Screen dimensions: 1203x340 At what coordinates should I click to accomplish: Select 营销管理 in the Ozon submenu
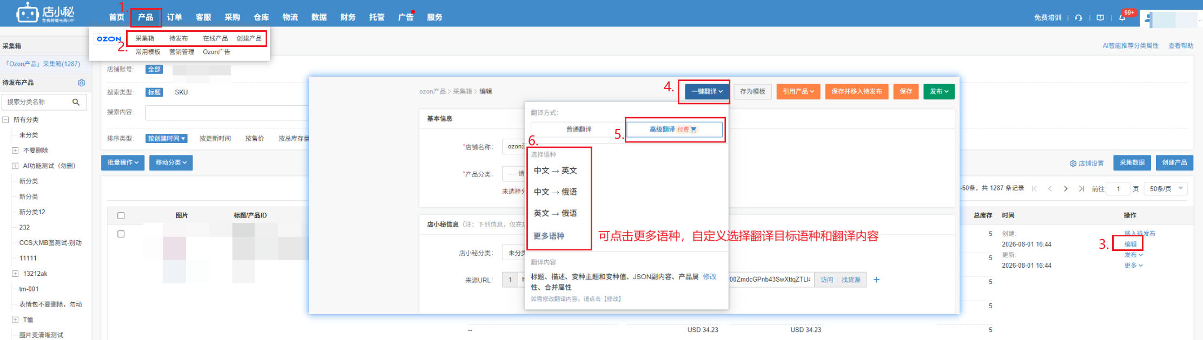182,52
